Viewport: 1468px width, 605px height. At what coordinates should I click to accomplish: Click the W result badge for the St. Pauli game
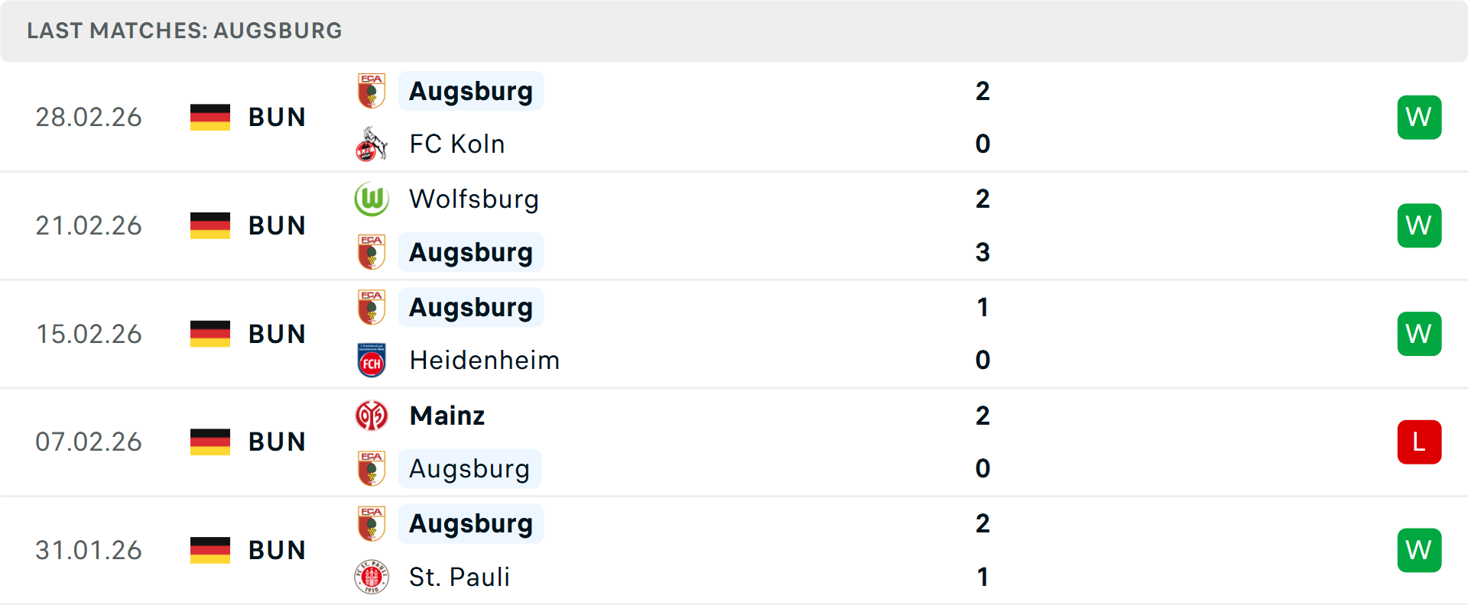pyautogui.click(x=1419, y=550)
